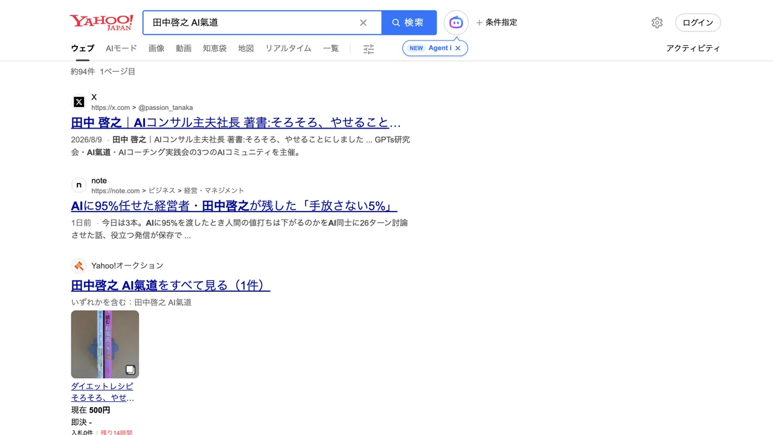Click the blue 検索 search button
This screenshot has height=435, width=773.
pos(409,22)
